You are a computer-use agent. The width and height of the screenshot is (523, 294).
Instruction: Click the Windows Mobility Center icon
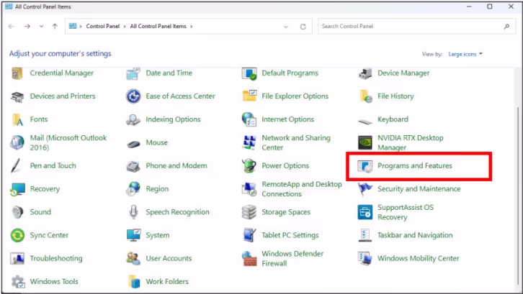(365, 258)
